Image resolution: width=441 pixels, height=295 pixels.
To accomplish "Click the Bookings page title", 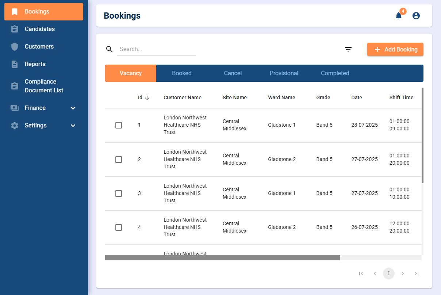I will [x=122, y=16].
